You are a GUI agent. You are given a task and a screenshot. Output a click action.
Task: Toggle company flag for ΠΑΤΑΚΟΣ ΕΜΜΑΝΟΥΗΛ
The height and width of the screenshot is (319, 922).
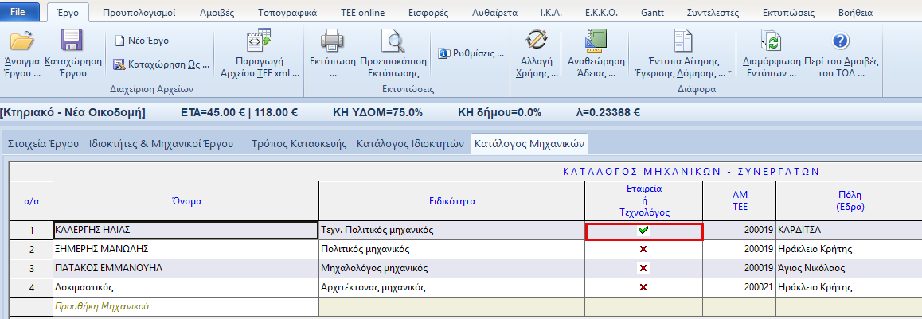point(643,268)
